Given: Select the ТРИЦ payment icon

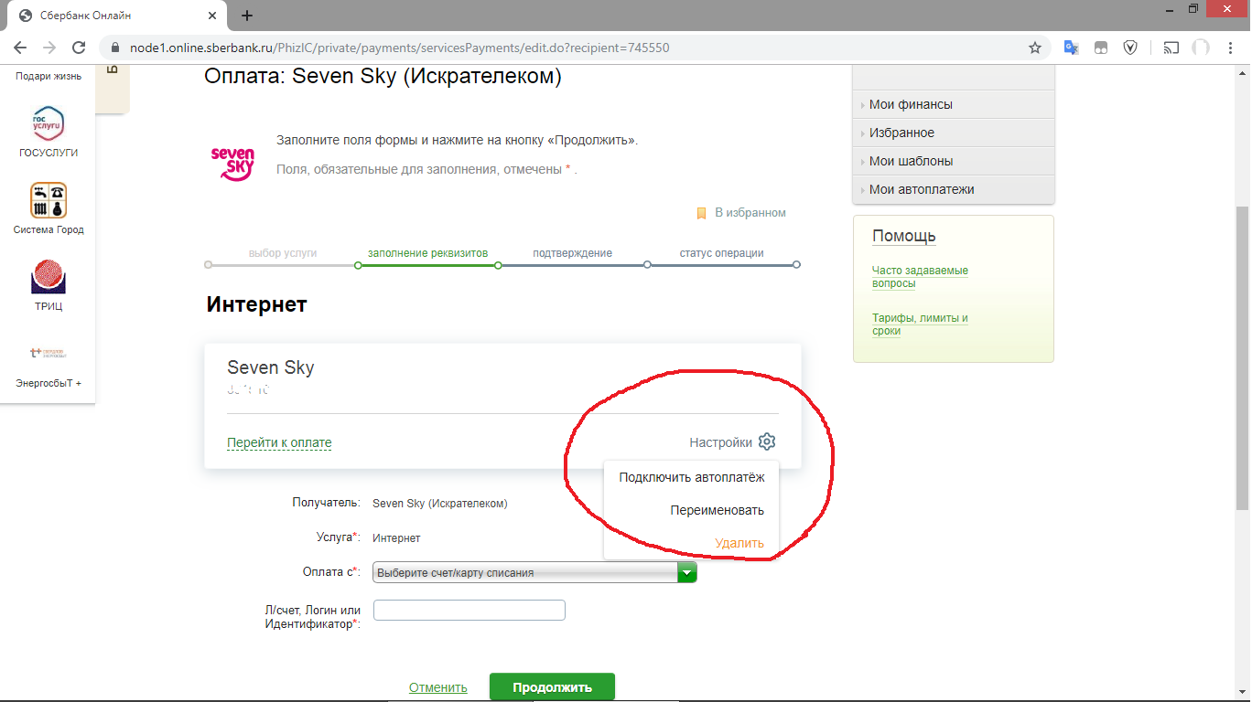Looking at the screenshot, I should [x=49, y=277].
